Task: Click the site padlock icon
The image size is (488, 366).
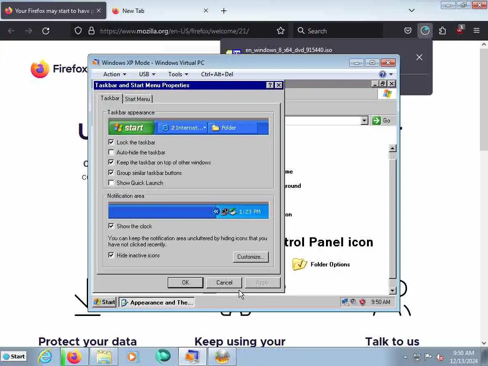Action: pyautogui.click(x=91, y=31)
